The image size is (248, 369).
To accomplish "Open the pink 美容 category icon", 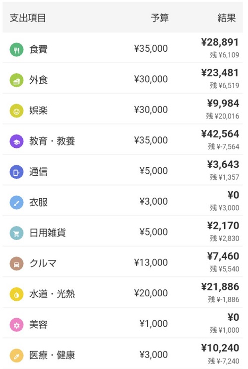I will coord(16,325).
